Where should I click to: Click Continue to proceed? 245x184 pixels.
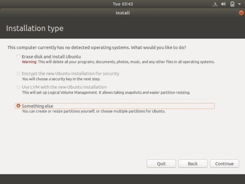point(224,164)
